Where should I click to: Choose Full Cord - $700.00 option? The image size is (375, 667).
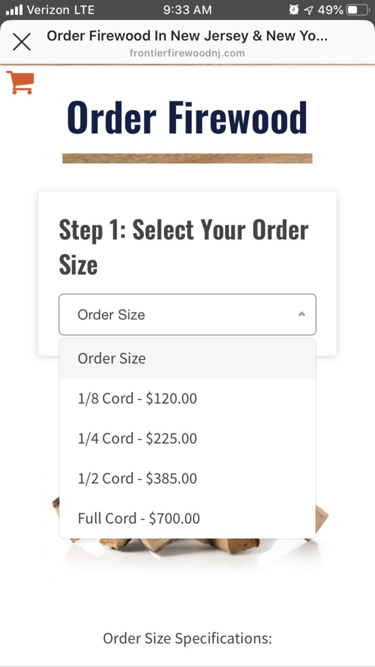click(x=187, y=518)
